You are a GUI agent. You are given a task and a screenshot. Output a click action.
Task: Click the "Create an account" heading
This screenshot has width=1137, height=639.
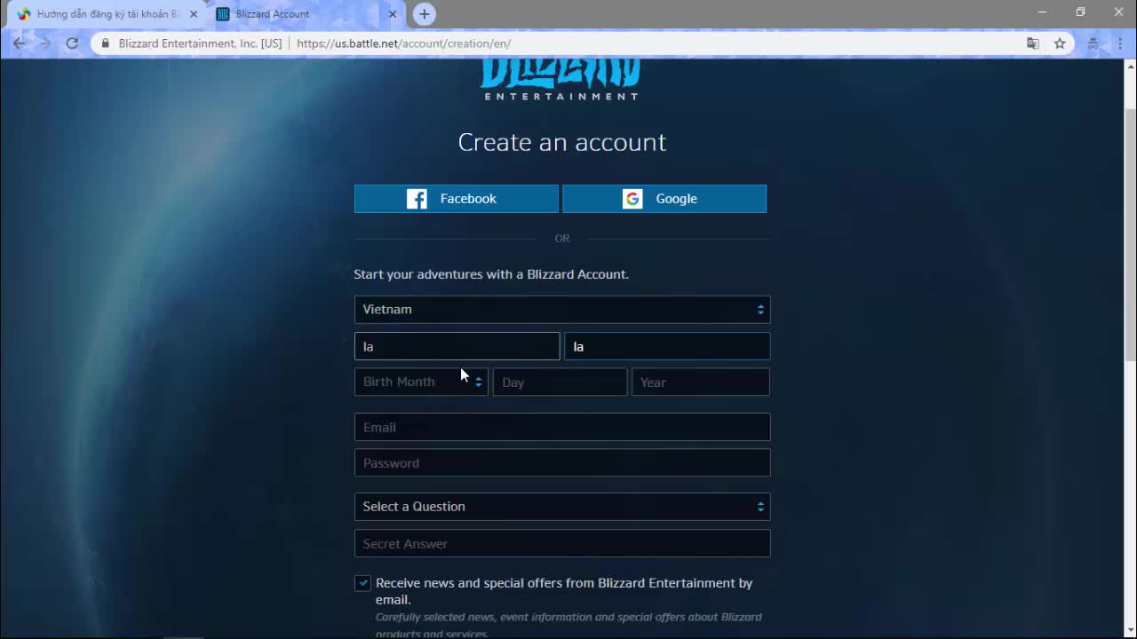[562, 142]
